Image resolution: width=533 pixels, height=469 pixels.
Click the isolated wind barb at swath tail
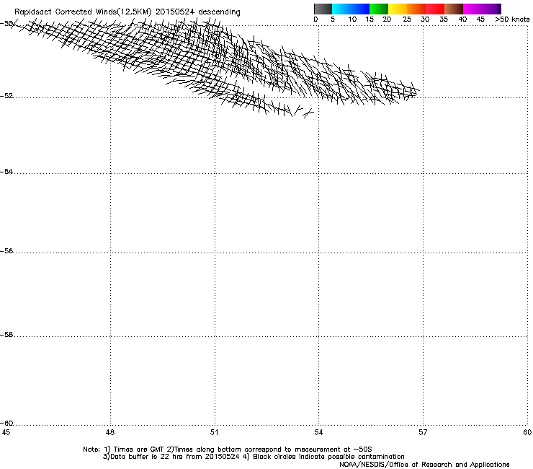point(308,113)
